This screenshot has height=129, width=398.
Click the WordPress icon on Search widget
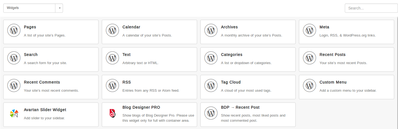pyautogui.click(x=14, y=58)
